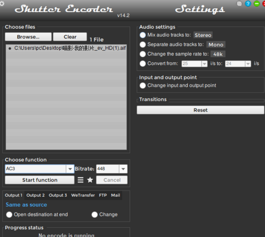Open the settings gear icon
The image size is (265, 237).
coord(2,3)
